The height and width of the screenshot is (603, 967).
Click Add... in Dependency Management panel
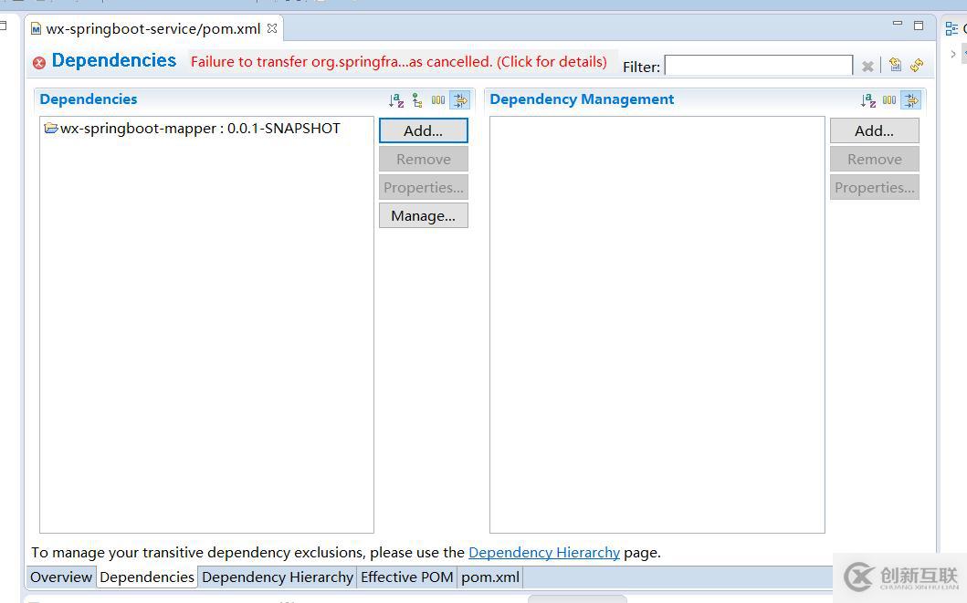[x=874, y=130]
